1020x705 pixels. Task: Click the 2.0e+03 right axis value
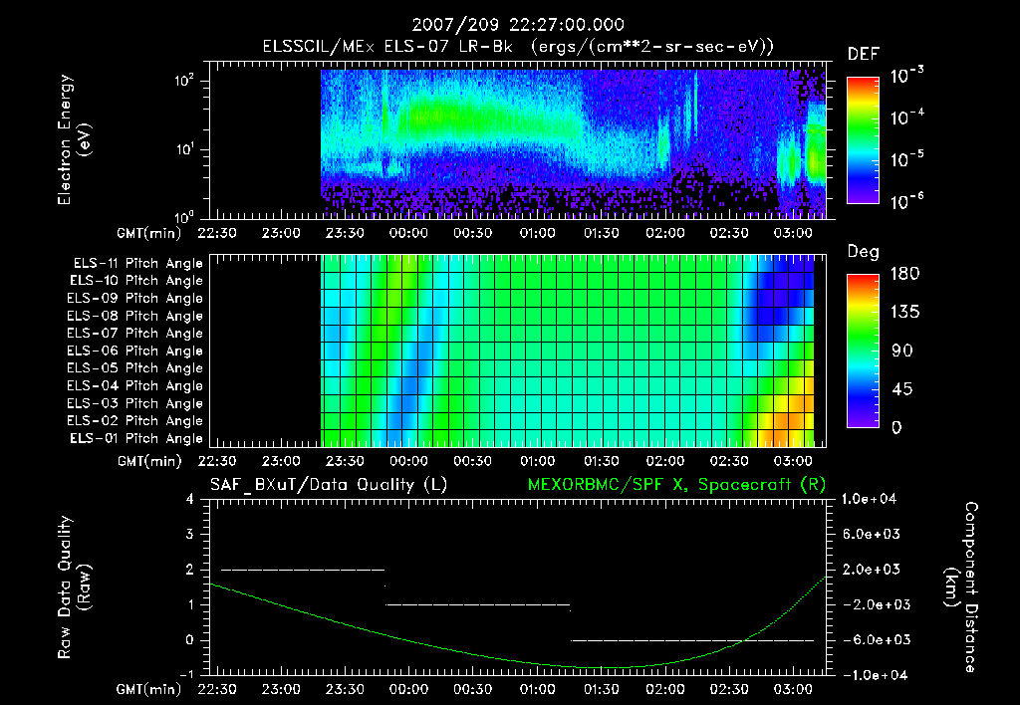pyautogui.click(x=872, y=570)
